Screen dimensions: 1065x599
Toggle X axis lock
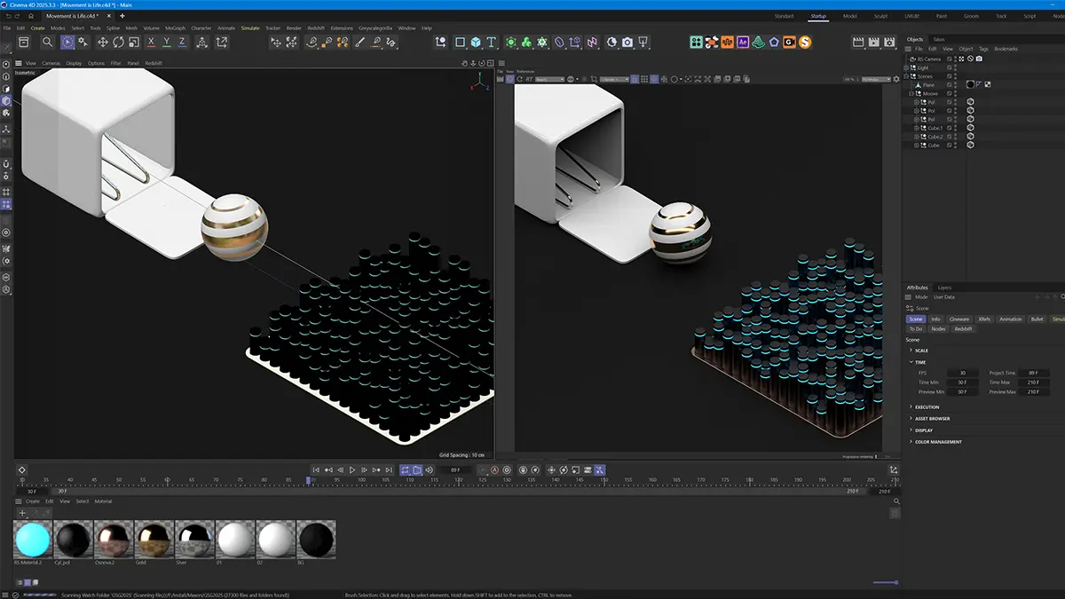click(x=152, y=42)
